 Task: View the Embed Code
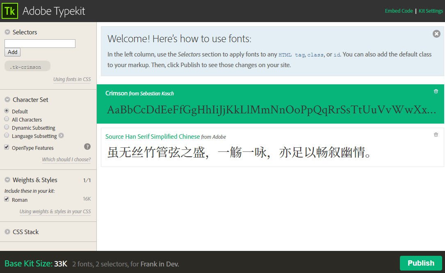pos(399,11)
